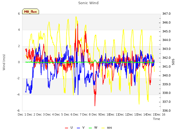Click the 344.0 right-axis value
The image size is (177, 133).
[x=166, y=40]
